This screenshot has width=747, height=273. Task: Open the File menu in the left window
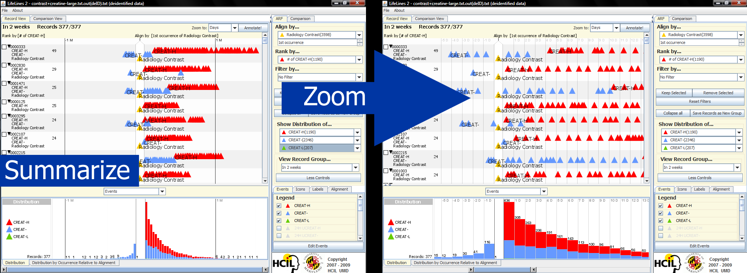5,10
